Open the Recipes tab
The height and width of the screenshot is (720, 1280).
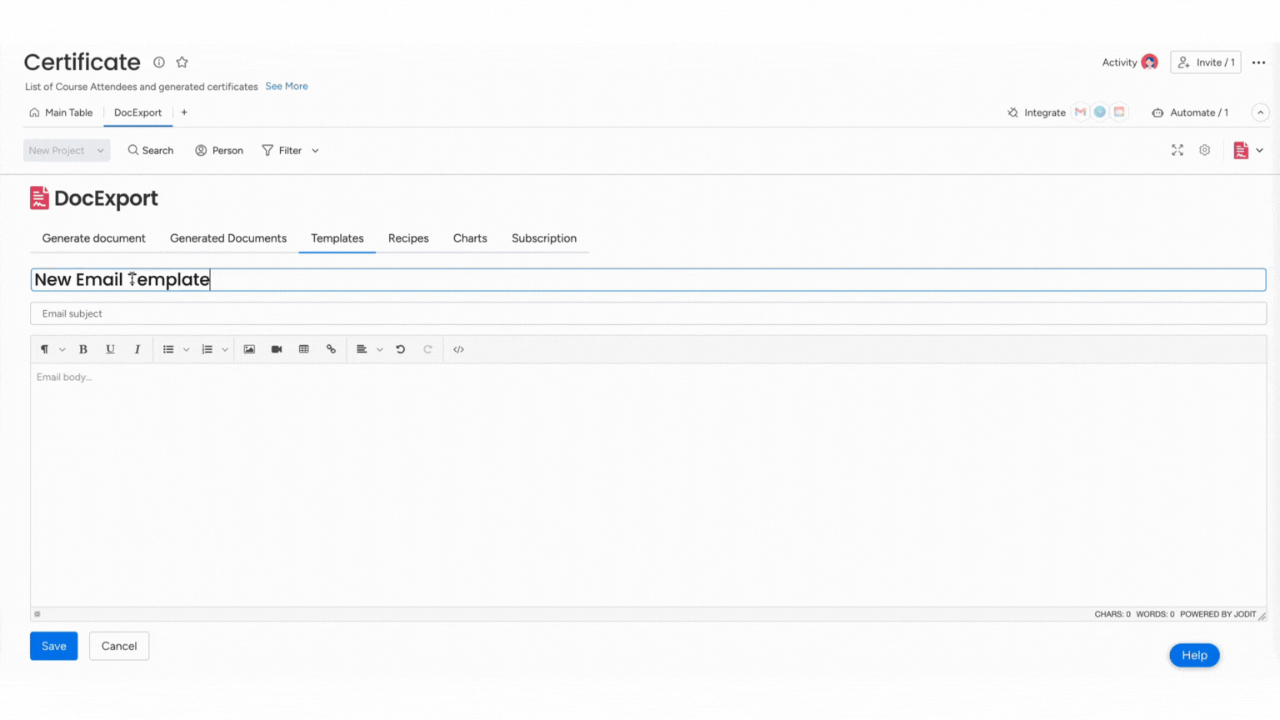408,238
